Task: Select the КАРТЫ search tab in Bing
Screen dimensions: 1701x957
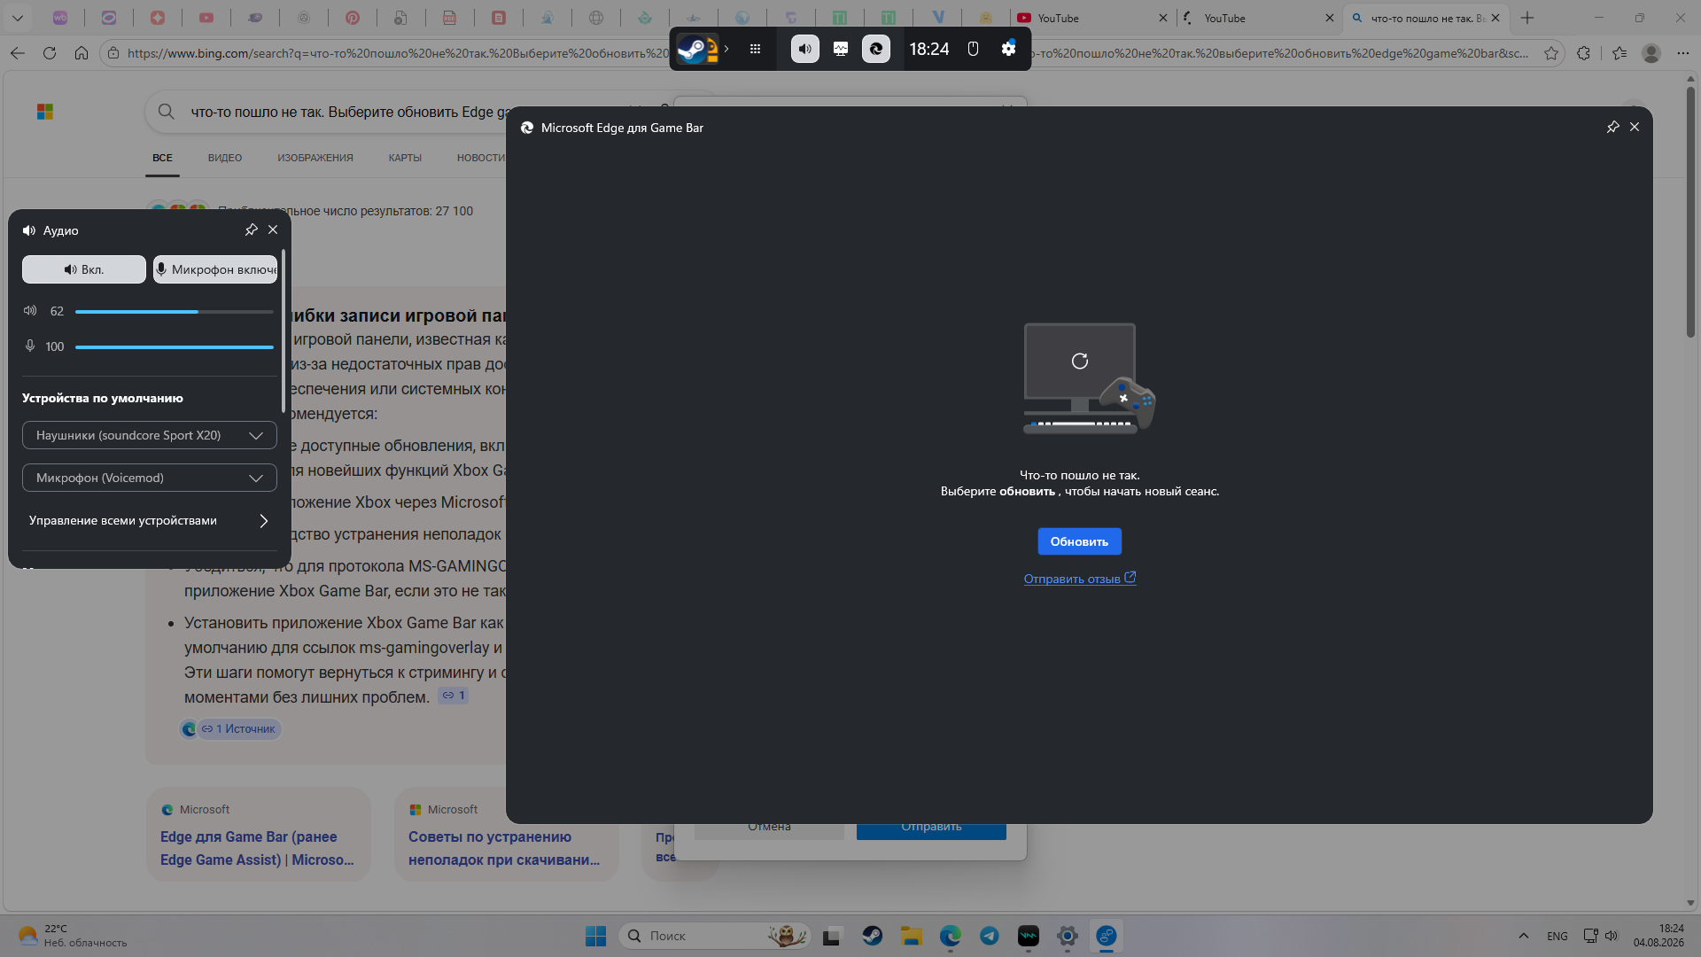Action: click(405, 158)
